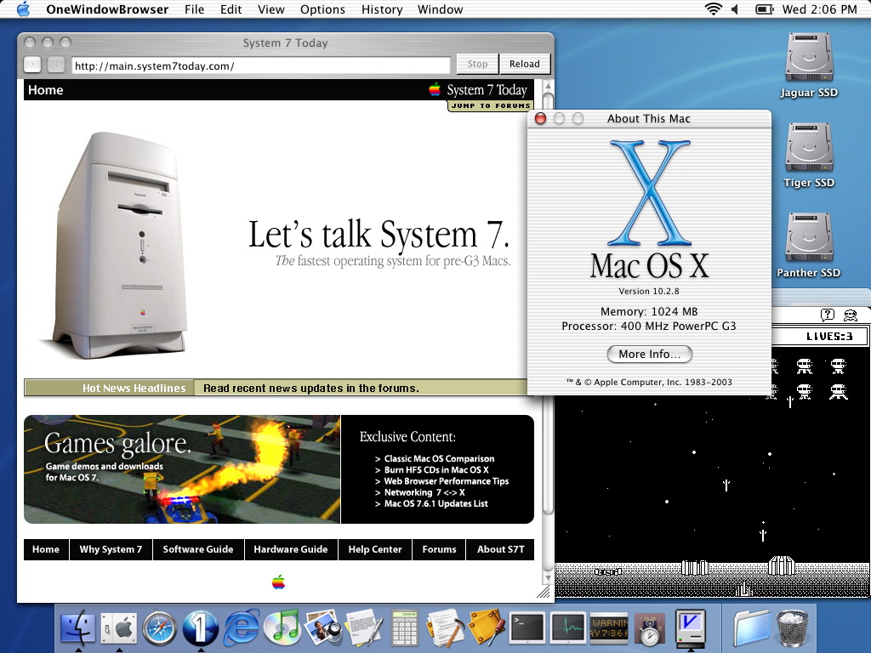Image resolution: width=871 pixels, height=653 pixels.
Task: Open System Preferences in the Dock
Action: (x=119, y=628)
